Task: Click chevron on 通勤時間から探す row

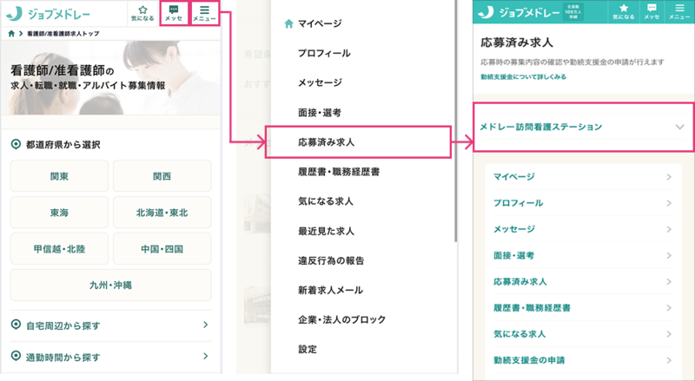Action: (205, 356)
